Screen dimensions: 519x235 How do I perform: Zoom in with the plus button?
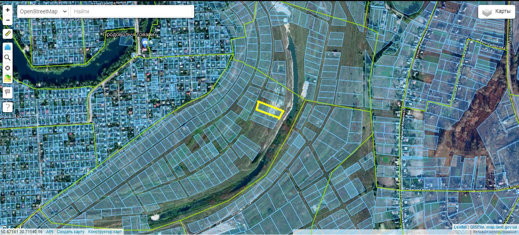[x=8, y=10]
